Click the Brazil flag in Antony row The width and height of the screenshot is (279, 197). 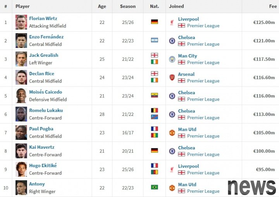pos(155,187)
